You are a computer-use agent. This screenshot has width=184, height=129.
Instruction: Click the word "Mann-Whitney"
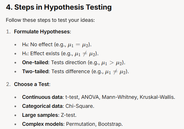(119, 97)
